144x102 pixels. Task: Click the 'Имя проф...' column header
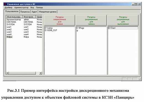29,17
